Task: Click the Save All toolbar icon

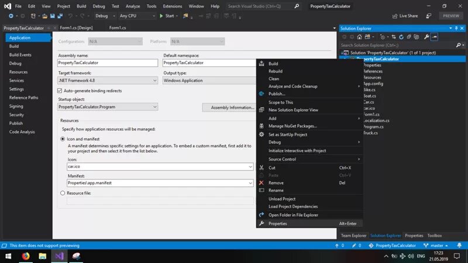Action: point(60,16)
